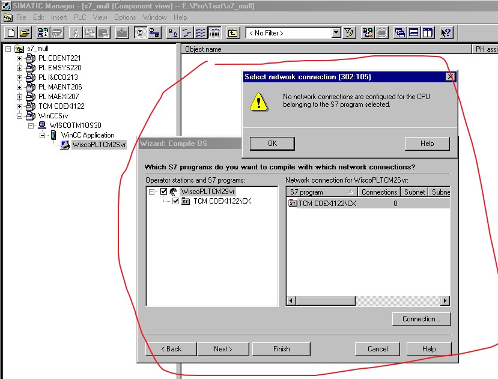This screenshot has width=498, height=379.
Task: Collapse the s7_mull project root
Action: (x=8, y=49)
